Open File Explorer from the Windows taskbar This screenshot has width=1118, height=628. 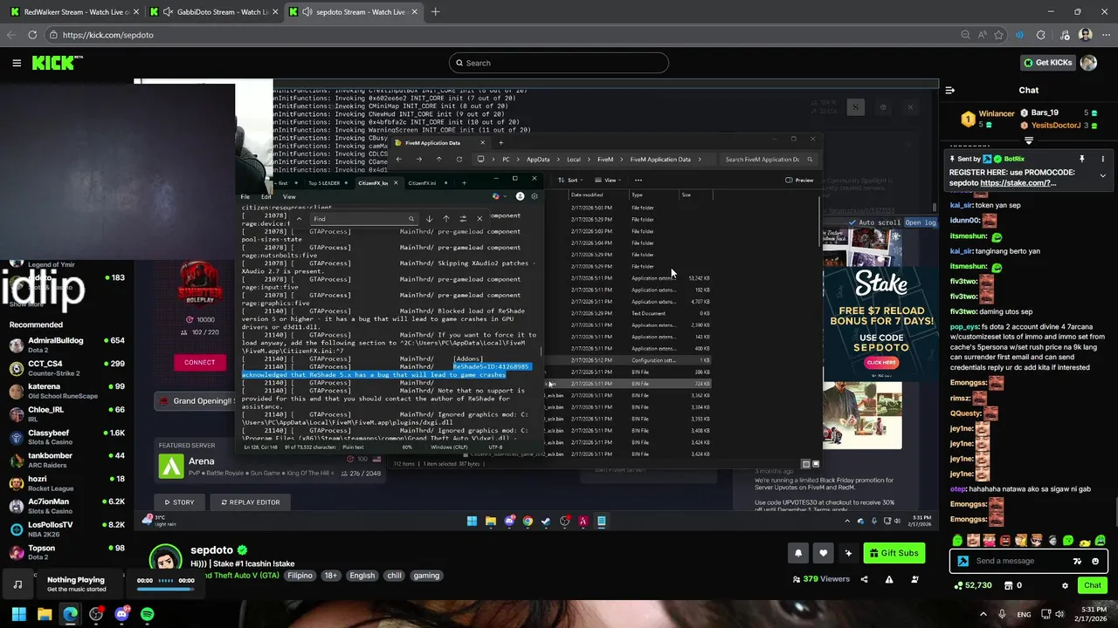pyautogui.click(x=45, y=614)
